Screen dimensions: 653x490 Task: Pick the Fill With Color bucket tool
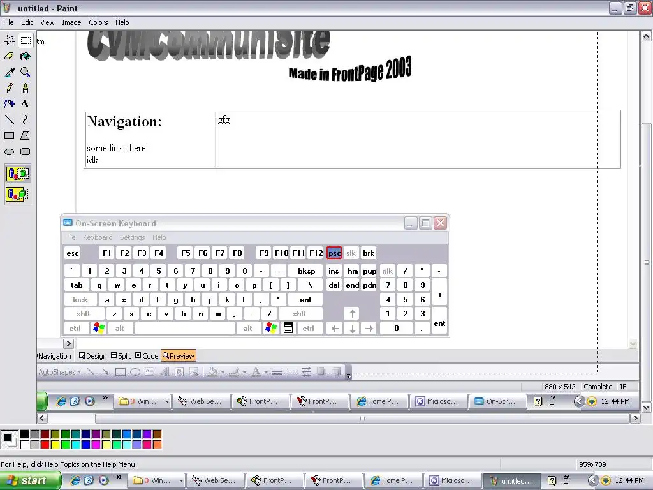(26, 56)
